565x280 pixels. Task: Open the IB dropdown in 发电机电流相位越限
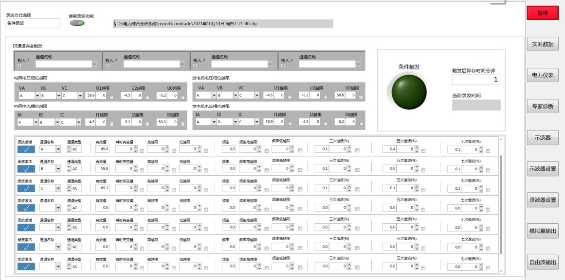236,122
